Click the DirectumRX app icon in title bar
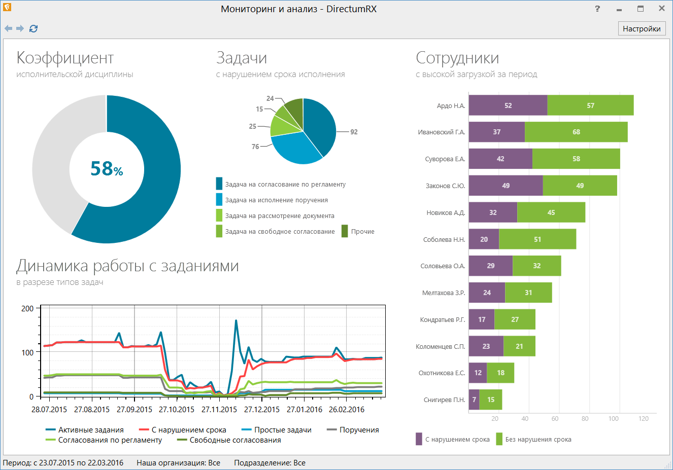The height and width of the screenshot is (470, 673). (7, 8)
